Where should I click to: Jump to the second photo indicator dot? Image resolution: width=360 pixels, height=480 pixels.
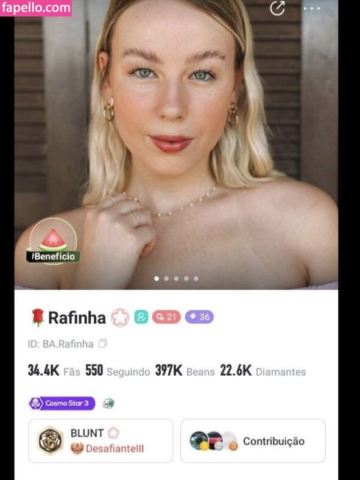tap(166, 279)
